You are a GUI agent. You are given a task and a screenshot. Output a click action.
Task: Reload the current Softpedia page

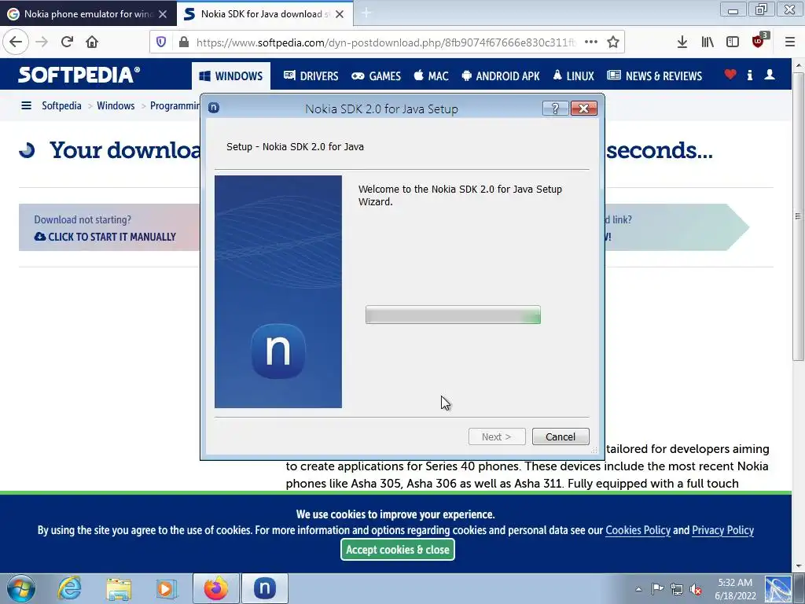coord(67,42)
